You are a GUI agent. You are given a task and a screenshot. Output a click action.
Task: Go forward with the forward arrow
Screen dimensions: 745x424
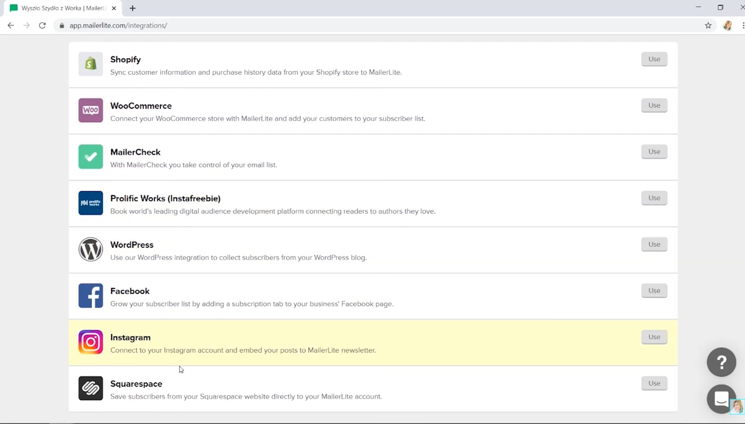(26, 26)
